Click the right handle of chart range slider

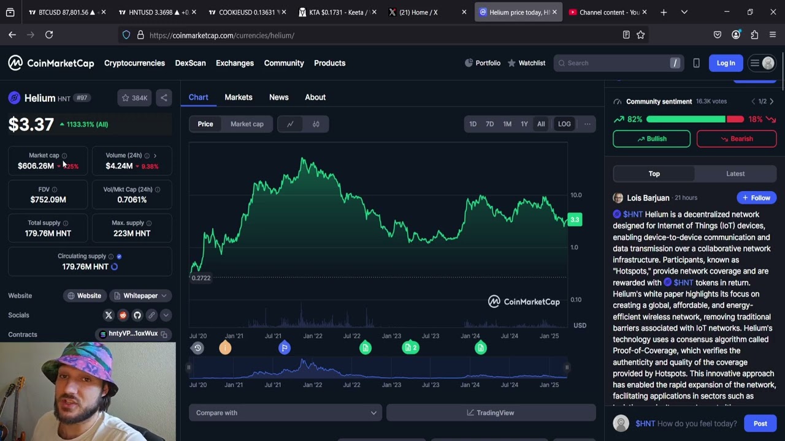(x=567, y=367)
